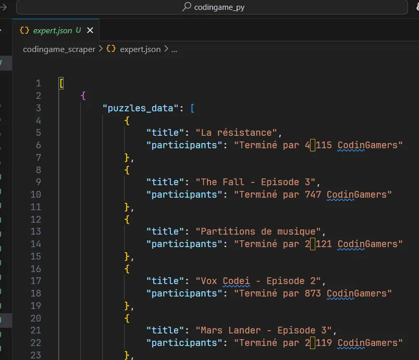This screenshot has height=360, width=419.
Task: Click the closing brace on line 7
Action: pyautogui.click(x=127, y=158)
